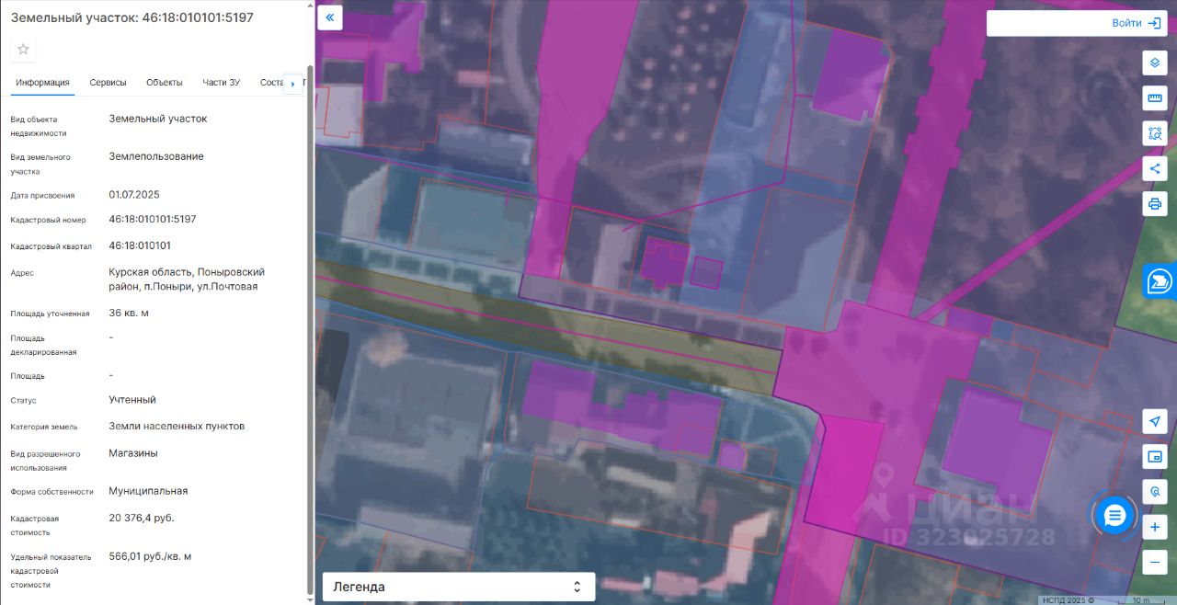Select cadastral quarter value 46:18:010101
Screen dimensions: 1177x605
pos(140,246)
